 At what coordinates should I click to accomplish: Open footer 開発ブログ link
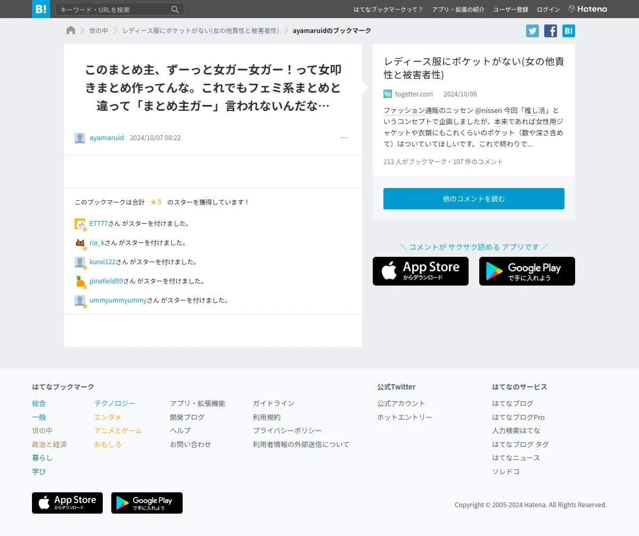(187, 417)
